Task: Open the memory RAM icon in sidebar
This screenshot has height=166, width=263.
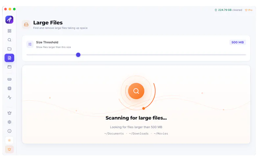Action: (10, 79)
